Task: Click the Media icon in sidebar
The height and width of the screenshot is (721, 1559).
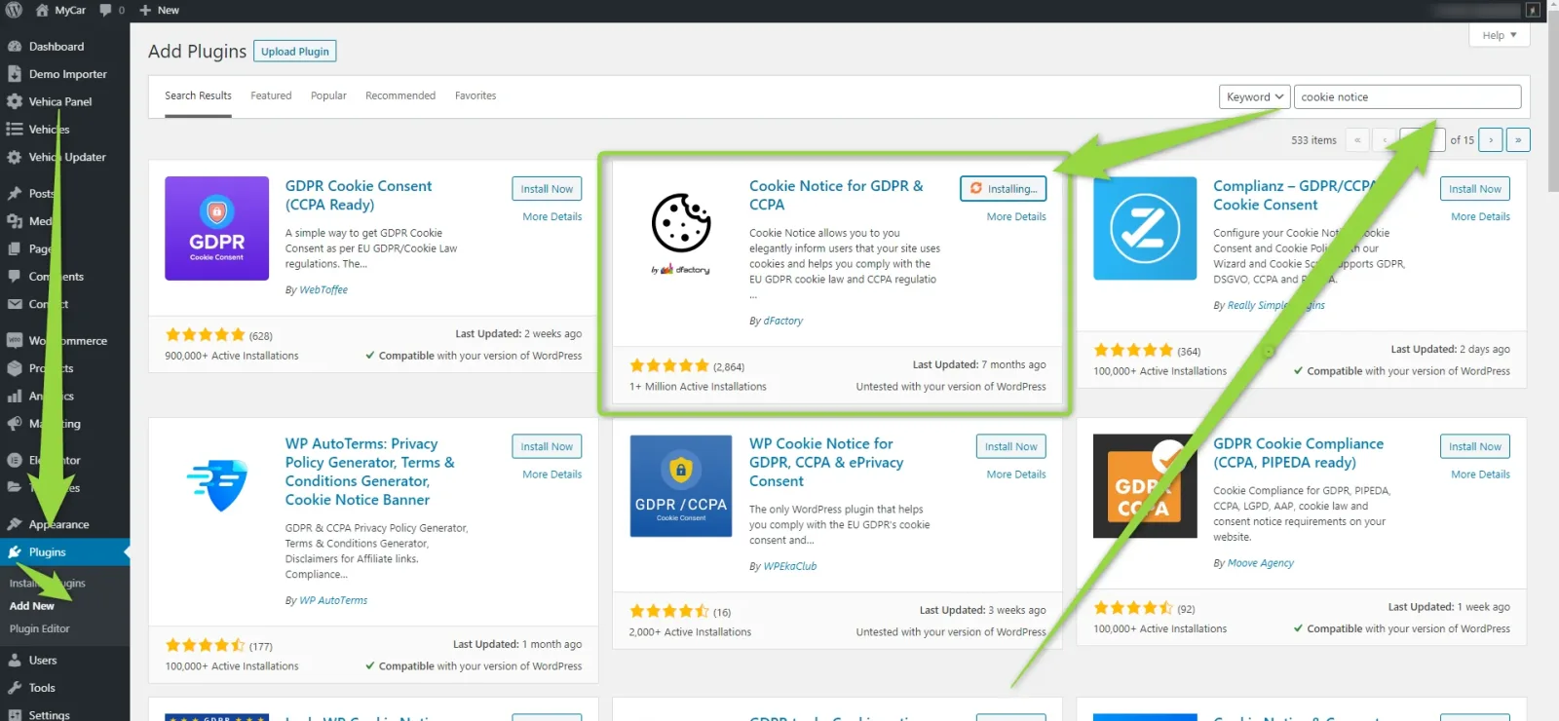Action: [14, 221]
